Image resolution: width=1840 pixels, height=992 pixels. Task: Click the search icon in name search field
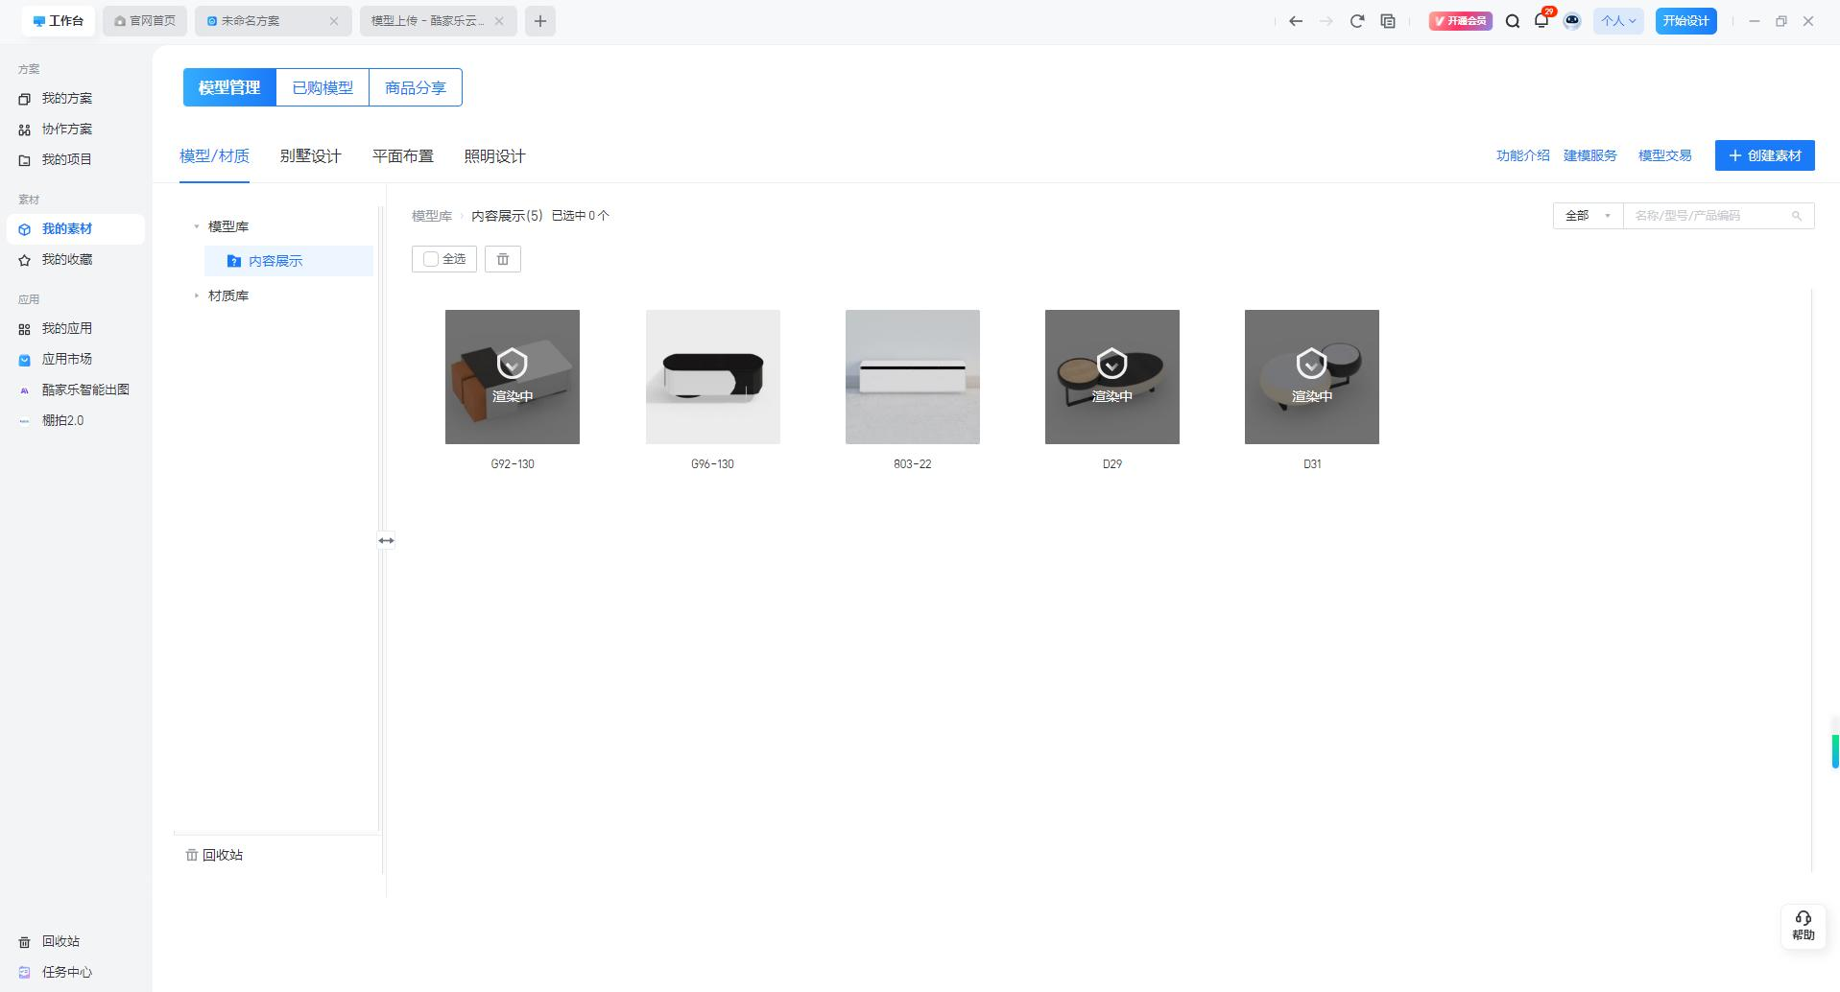(x=1797, y=216)
